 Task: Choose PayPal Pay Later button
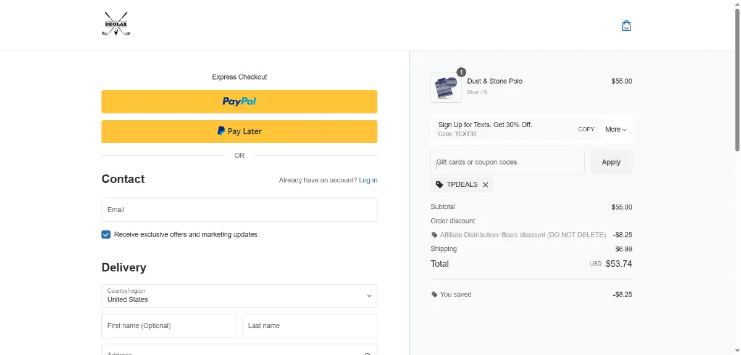[x=240, y=131]
